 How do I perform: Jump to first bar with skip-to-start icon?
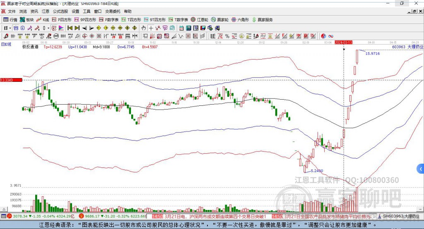click(x=70, y=28)
